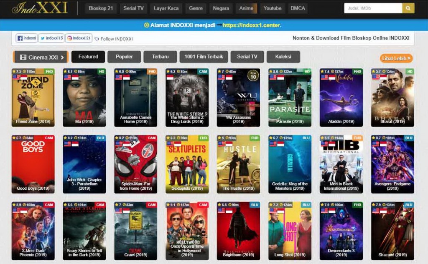This screenshot has height=264, width=428.
Task: Open the Parasite (2019) poster
Action: point(290,97)
